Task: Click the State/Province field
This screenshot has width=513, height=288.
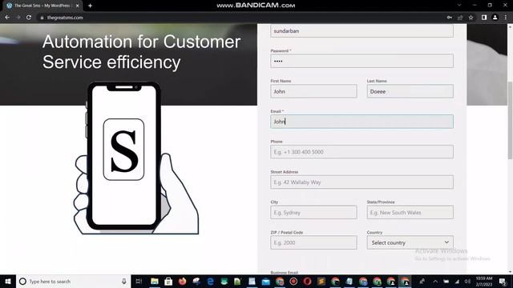Action: [410, 212]
